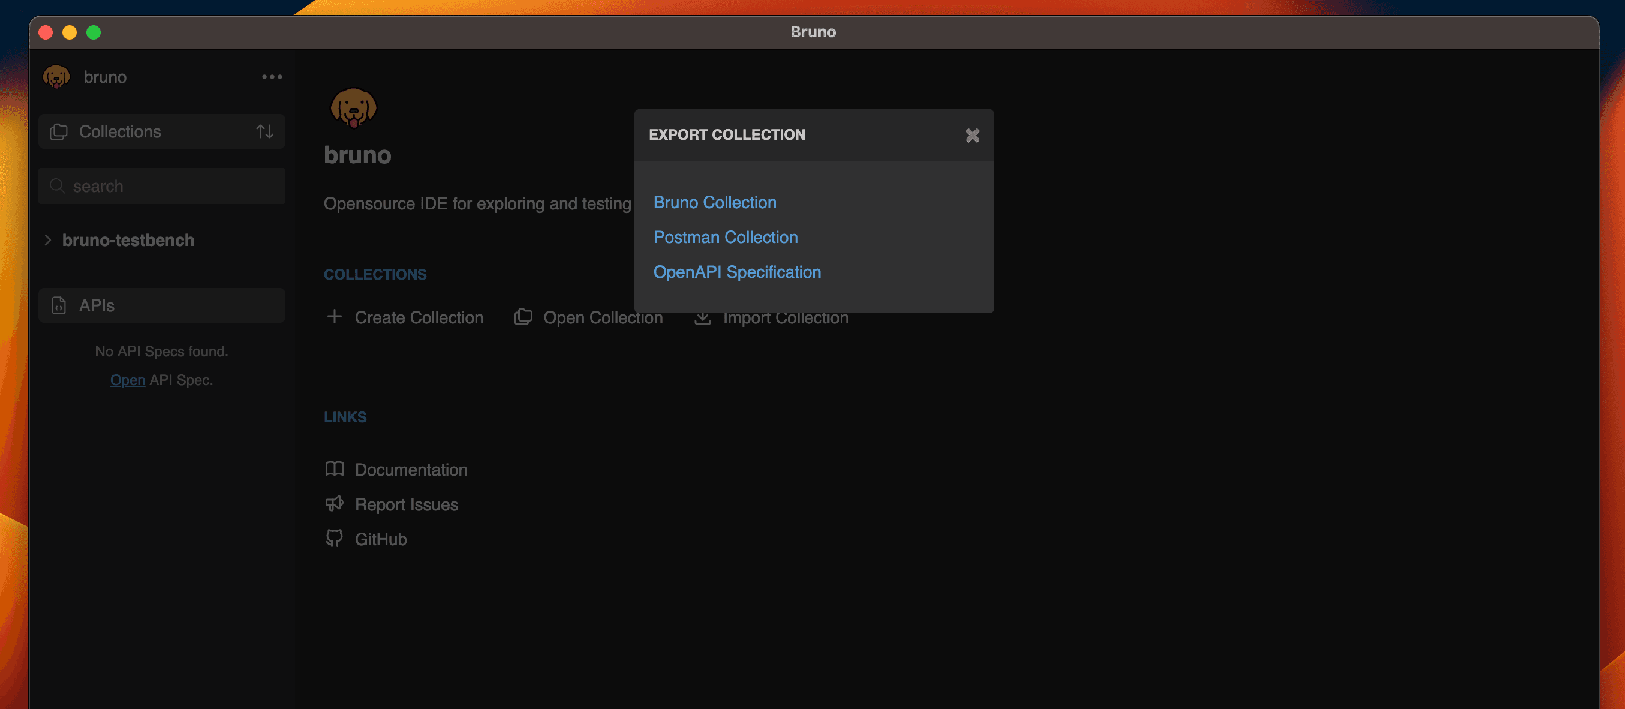Click the bruno workspace name in sidebar
Screen dimensions: 1625x709
(x=106, y=77)
